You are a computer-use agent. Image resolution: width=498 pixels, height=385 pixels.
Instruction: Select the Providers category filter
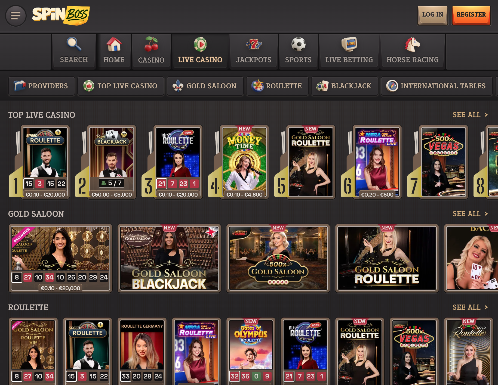[x=41, y=86]
